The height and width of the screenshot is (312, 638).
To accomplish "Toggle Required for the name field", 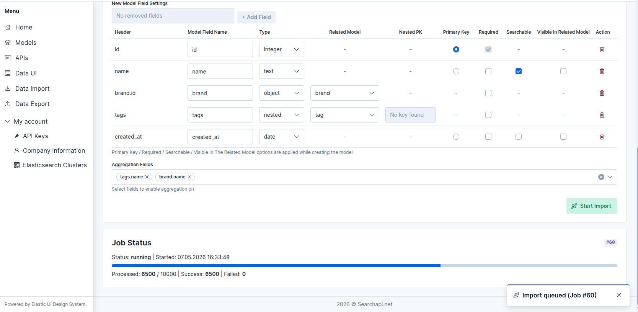I will coord(488,71).
